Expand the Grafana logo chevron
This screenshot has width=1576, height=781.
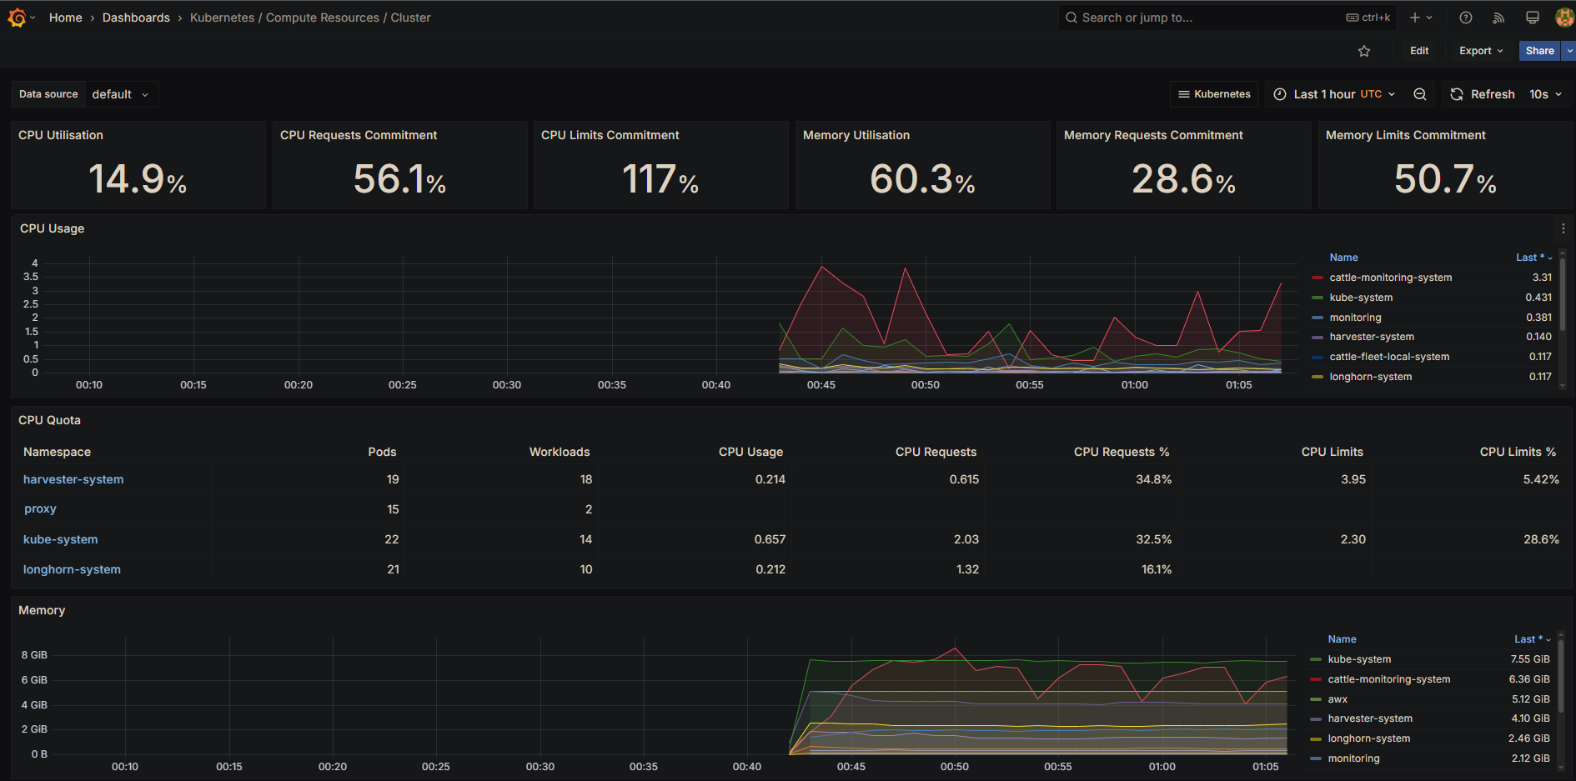[x=33, y=18]
